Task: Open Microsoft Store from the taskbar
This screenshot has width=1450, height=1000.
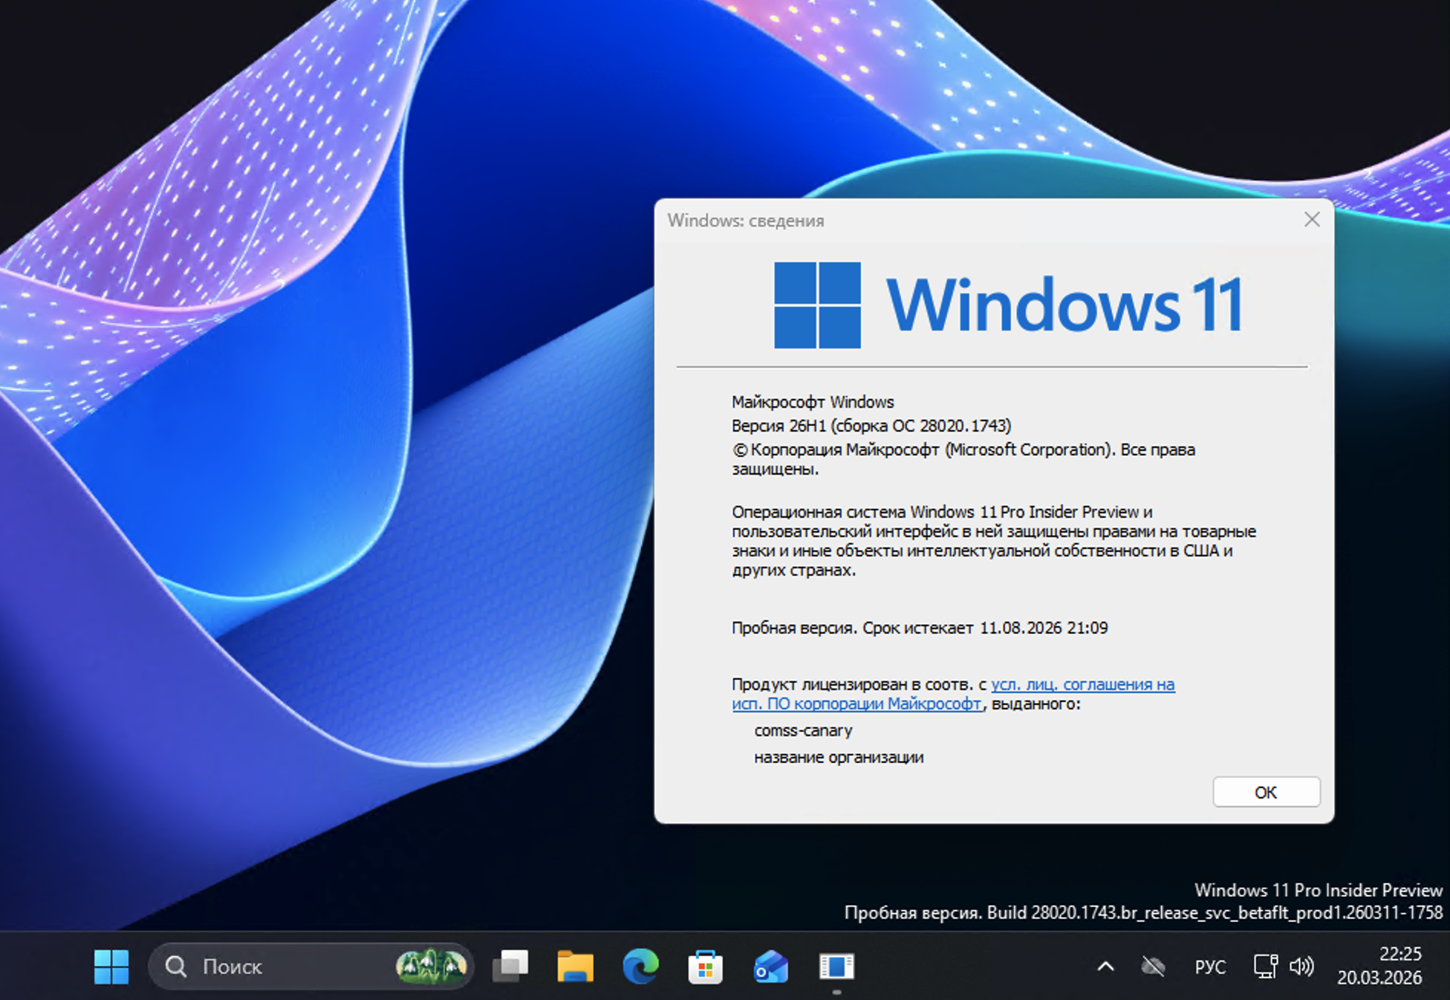Action: click(705, 967)
